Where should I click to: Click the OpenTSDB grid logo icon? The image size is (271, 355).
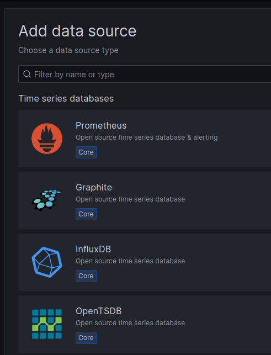47,324
